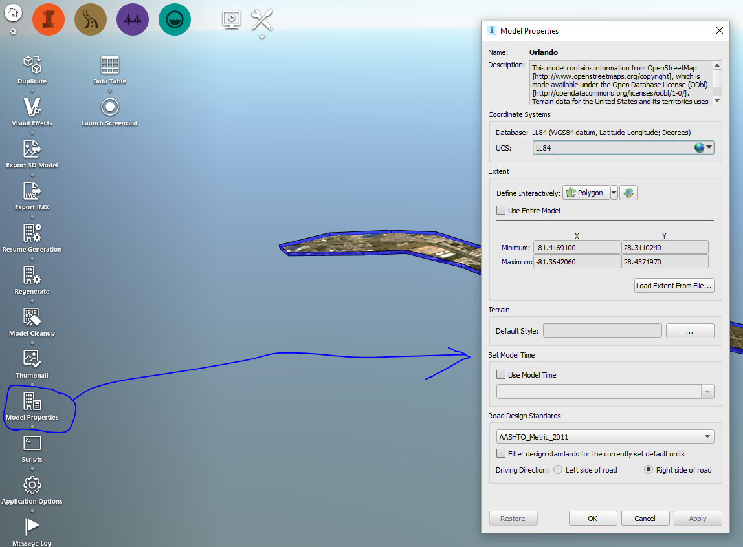Click the Orlando 3D model in viewport

pos(379,244)
